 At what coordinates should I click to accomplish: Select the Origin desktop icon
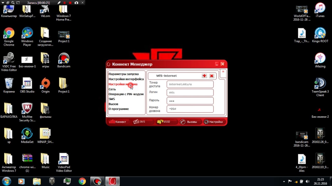[45, 86]
